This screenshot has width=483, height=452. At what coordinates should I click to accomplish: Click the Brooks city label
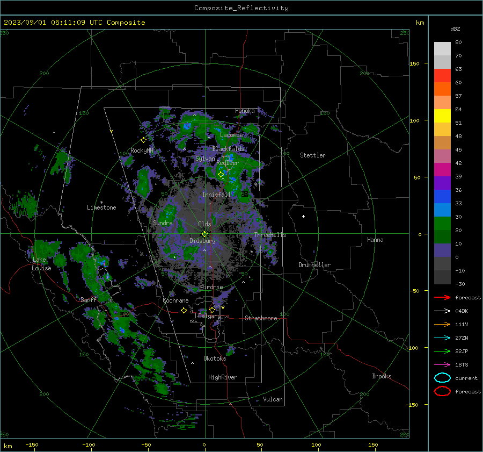tap(382, 376)
